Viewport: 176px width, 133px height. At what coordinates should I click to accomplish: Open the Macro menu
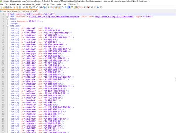pyautogui.click(x=59, y=5)
